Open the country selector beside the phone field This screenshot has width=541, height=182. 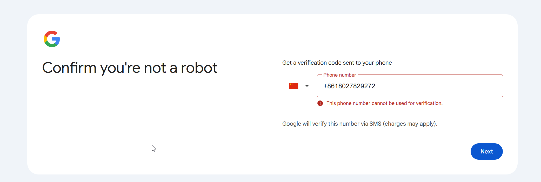299,86
